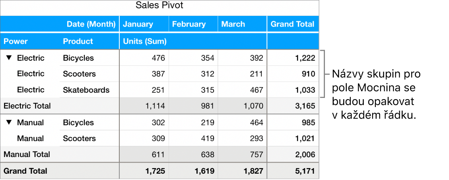Select the Grand Total row label
The height and width of the screenshot is (180, 449).
(25, 171)
